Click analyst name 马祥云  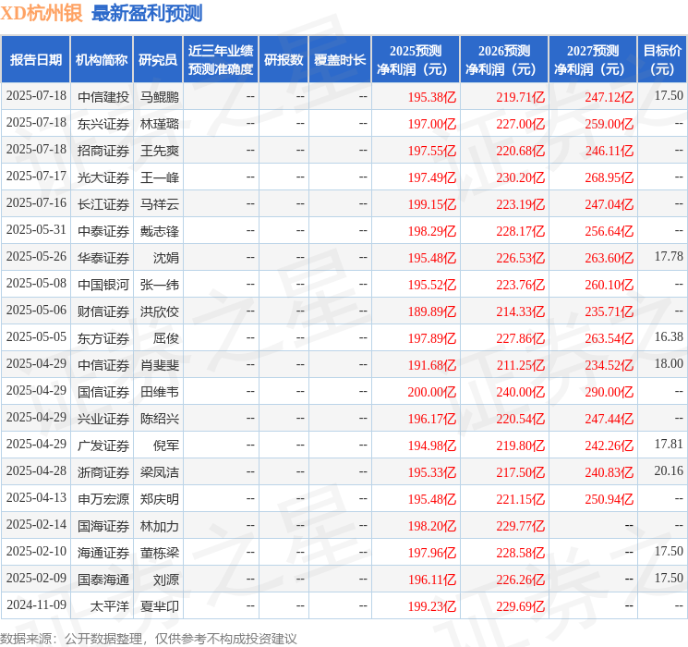click(x=160, y=204)
